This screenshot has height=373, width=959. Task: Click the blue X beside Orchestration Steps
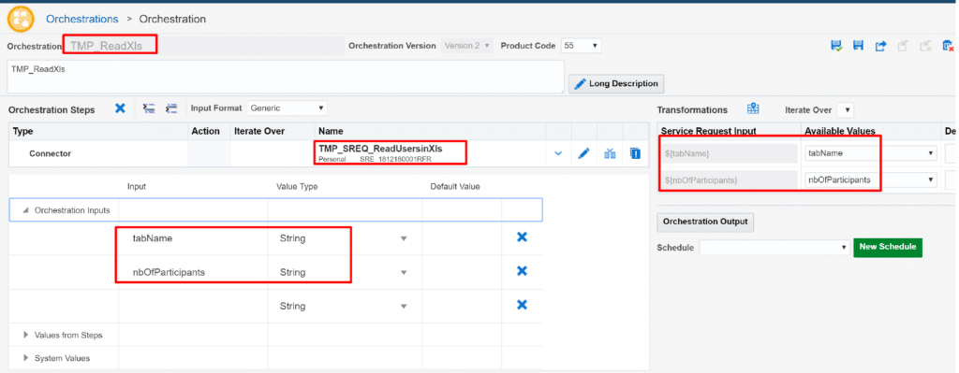pos(121,108)
